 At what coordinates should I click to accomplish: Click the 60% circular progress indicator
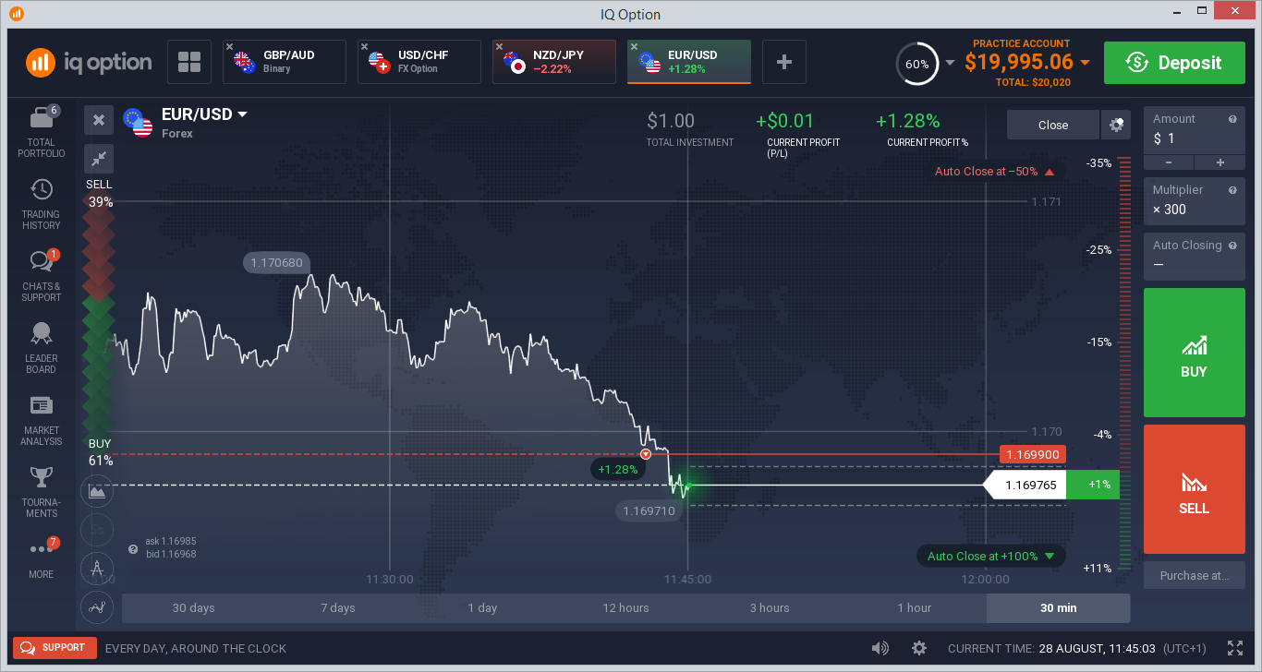pyautogui.click(x=916, y=64)
